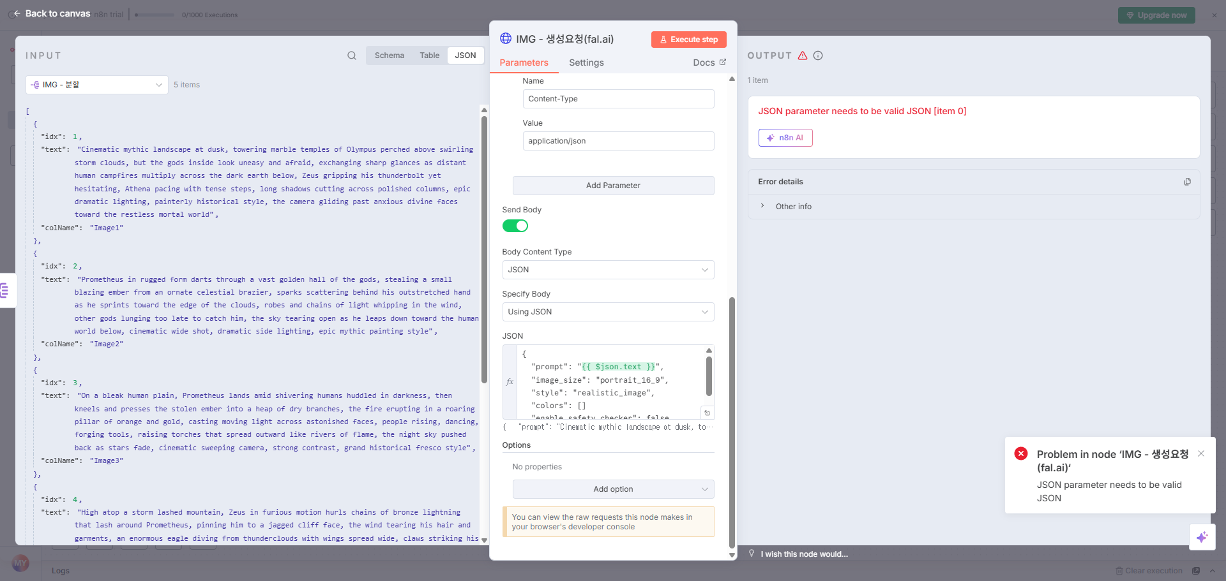Click the Add Parameter button
This screenshot has width=1226, height=581.
613,186
